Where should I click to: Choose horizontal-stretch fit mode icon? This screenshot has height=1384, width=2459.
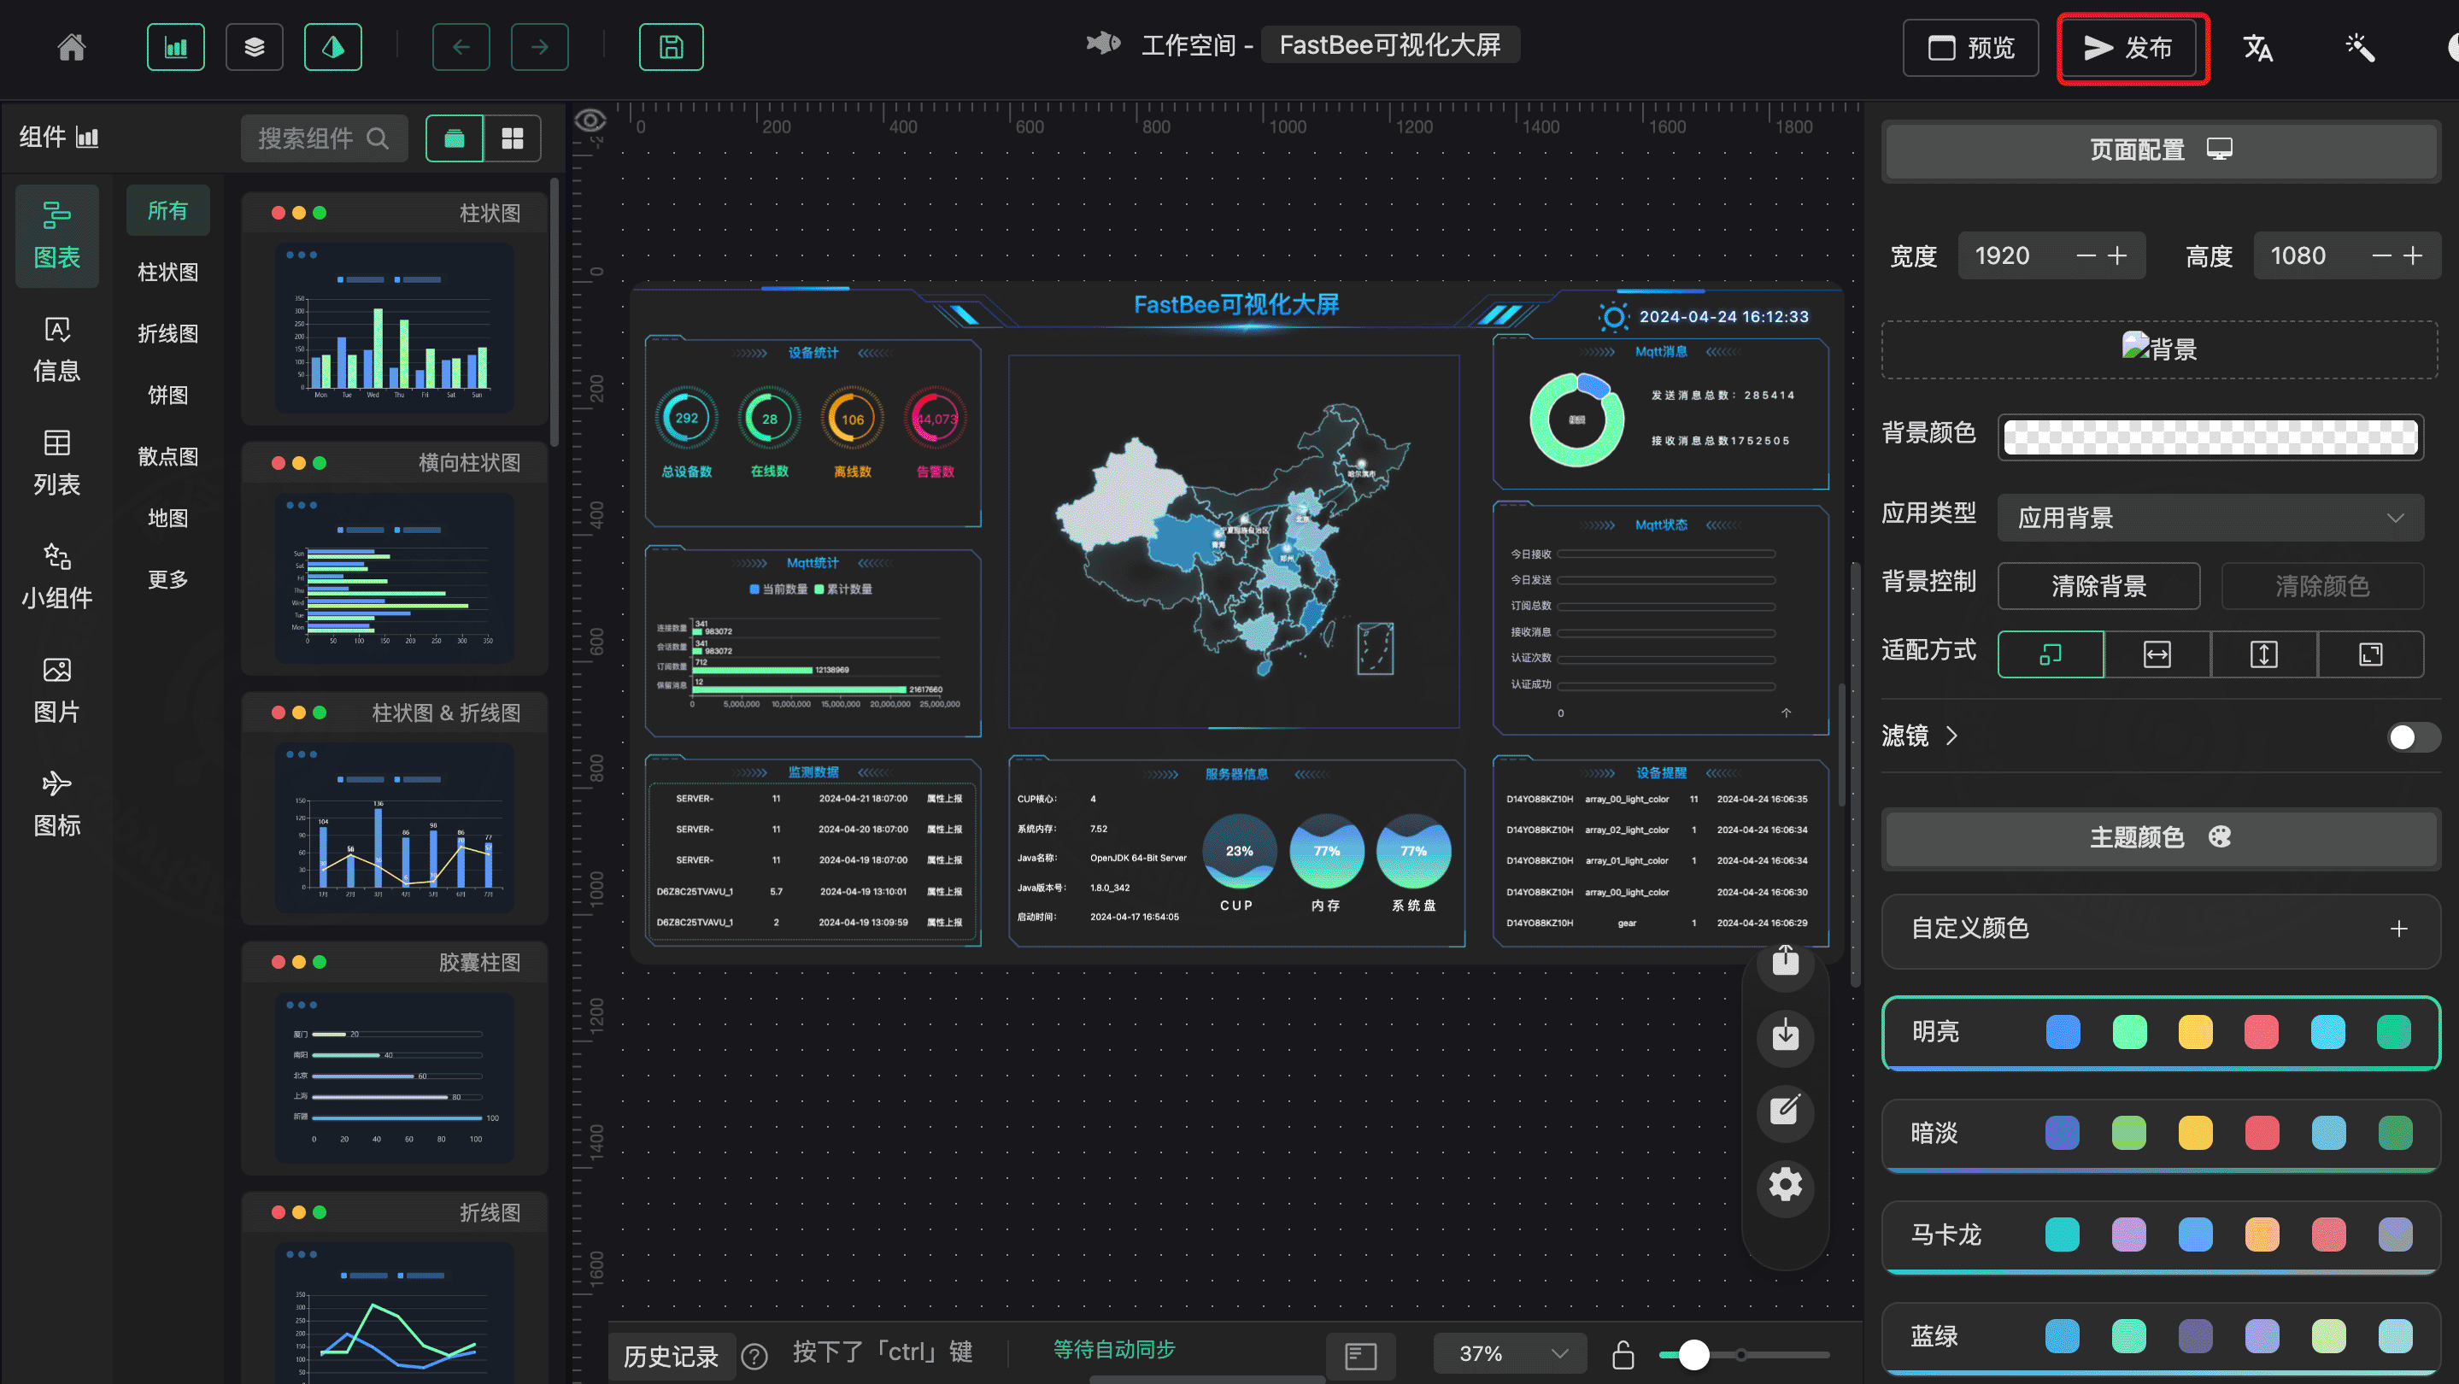click(x=2157, y=654)
